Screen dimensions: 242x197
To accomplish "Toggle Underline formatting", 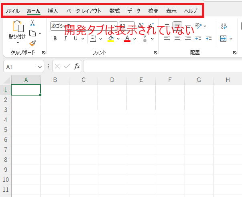I will click(75, 39).
